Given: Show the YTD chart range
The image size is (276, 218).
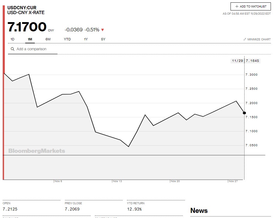Looking at the screenshot, I should [67, 39].
